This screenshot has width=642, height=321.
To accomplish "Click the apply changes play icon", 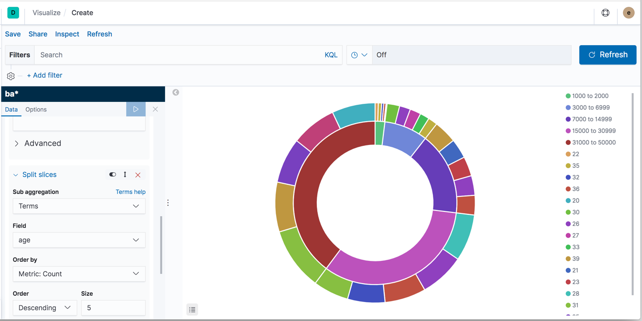I will (136, 109).
